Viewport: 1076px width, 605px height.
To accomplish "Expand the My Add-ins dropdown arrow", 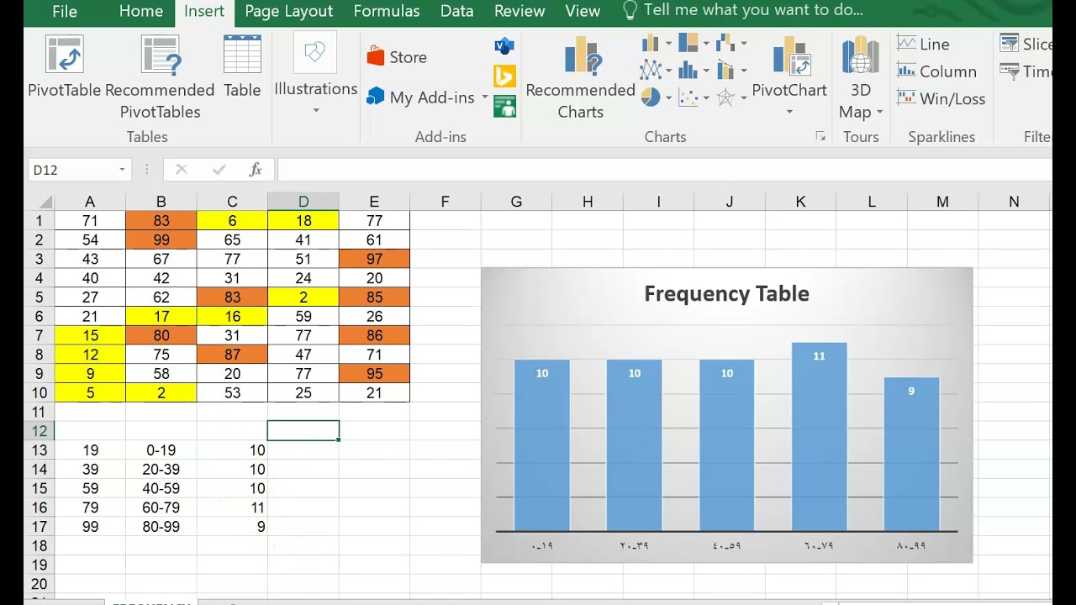I will coord(484,97).
